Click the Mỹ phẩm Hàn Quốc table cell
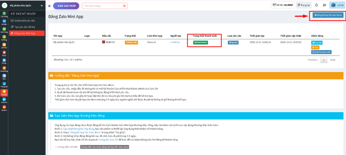 pos(64,42)
